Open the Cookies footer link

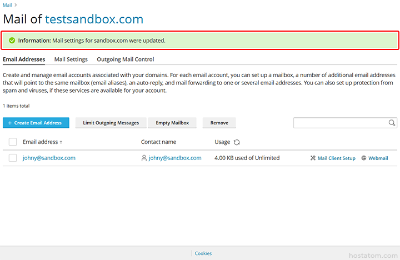click(203, 253)
